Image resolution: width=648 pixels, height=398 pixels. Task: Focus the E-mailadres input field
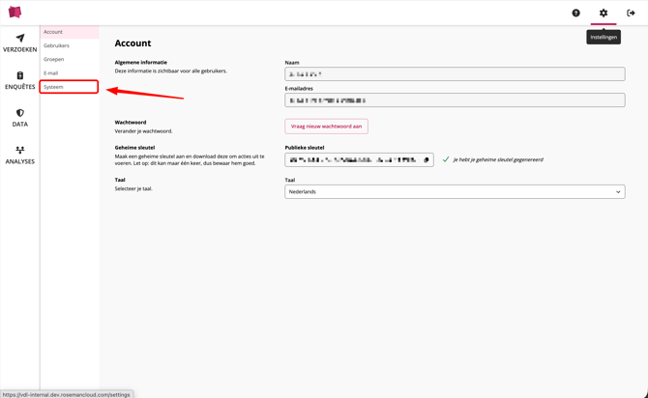click(455, 99)
